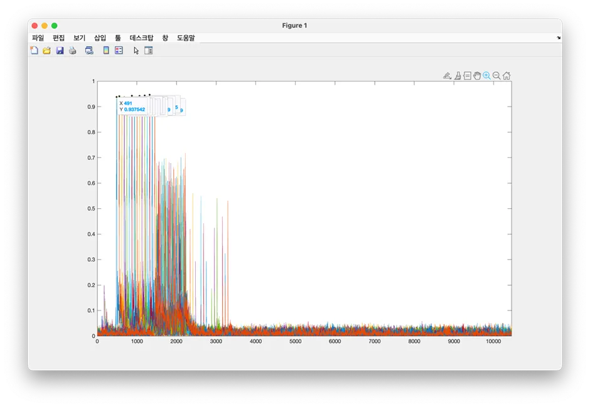Screen dimensions: 590x407
Task: Click the Y value 0.937542 in data tip
Action: [134, 109]
